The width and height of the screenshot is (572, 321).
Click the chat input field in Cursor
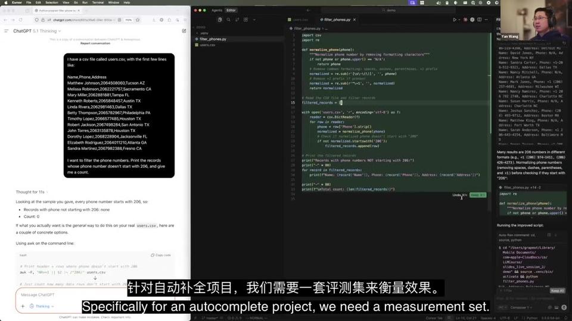pyautogui.click(x=531, y=298)
